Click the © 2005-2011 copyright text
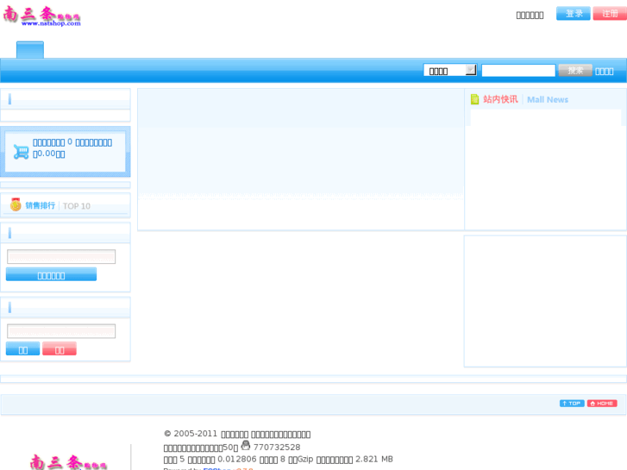The image size is (627, 470). [x=237, y=434]
